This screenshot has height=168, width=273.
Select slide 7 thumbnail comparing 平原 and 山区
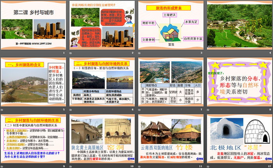[x=171, y=82]
